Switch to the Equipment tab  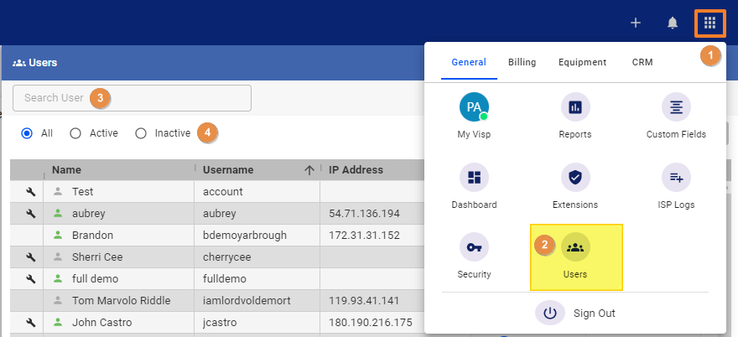[582, 62]
